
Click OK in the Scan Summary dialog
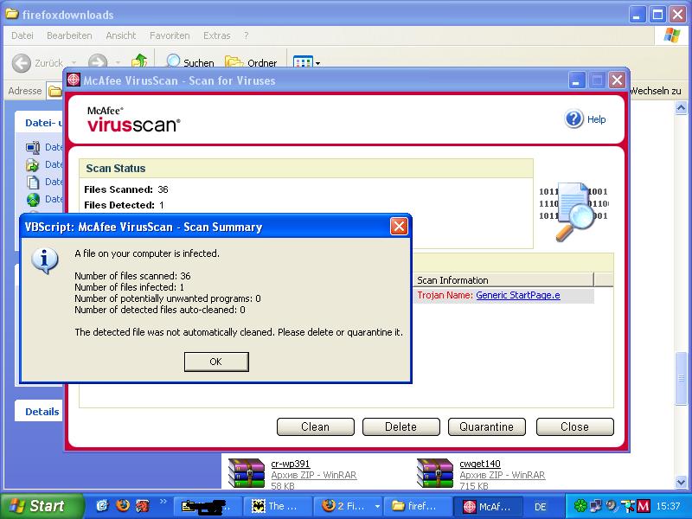pos(216,362)
